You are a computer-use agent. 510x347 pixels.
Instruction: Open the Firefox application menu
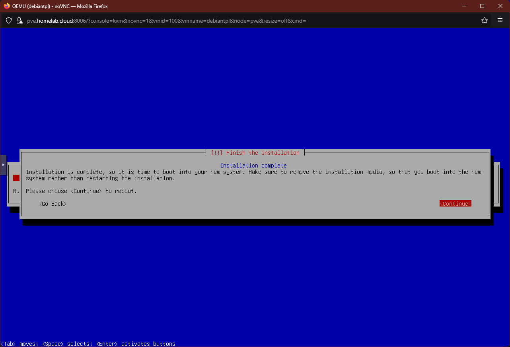500,20
